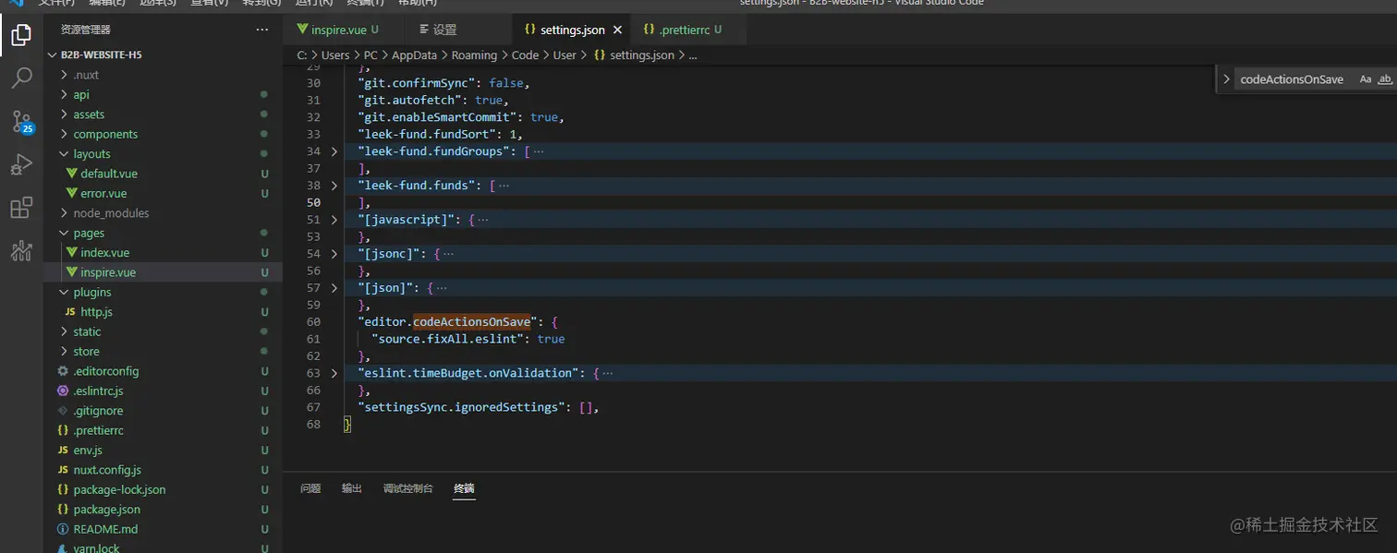
Task: Open the Search view in activity bar
Action: coord(21,78)
